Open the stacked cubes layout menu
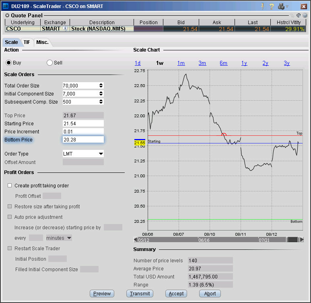Image resolution: width=311 pixels, height=303 pixels. pos(281,6)
